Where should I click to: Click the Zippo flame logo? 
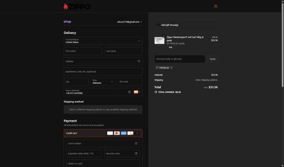77,7
